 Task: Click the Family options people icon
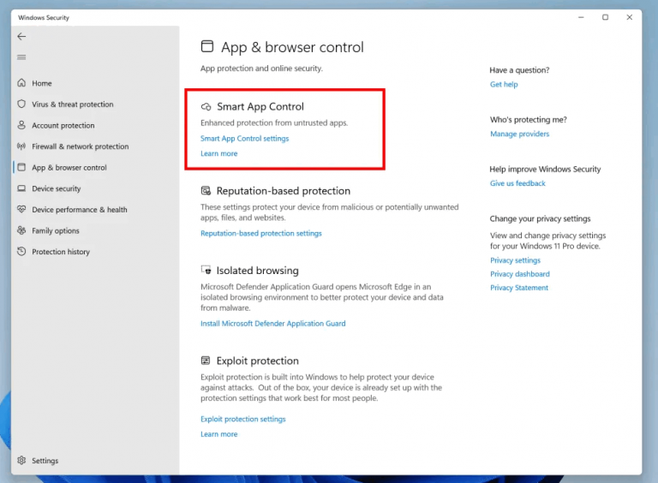21,230
